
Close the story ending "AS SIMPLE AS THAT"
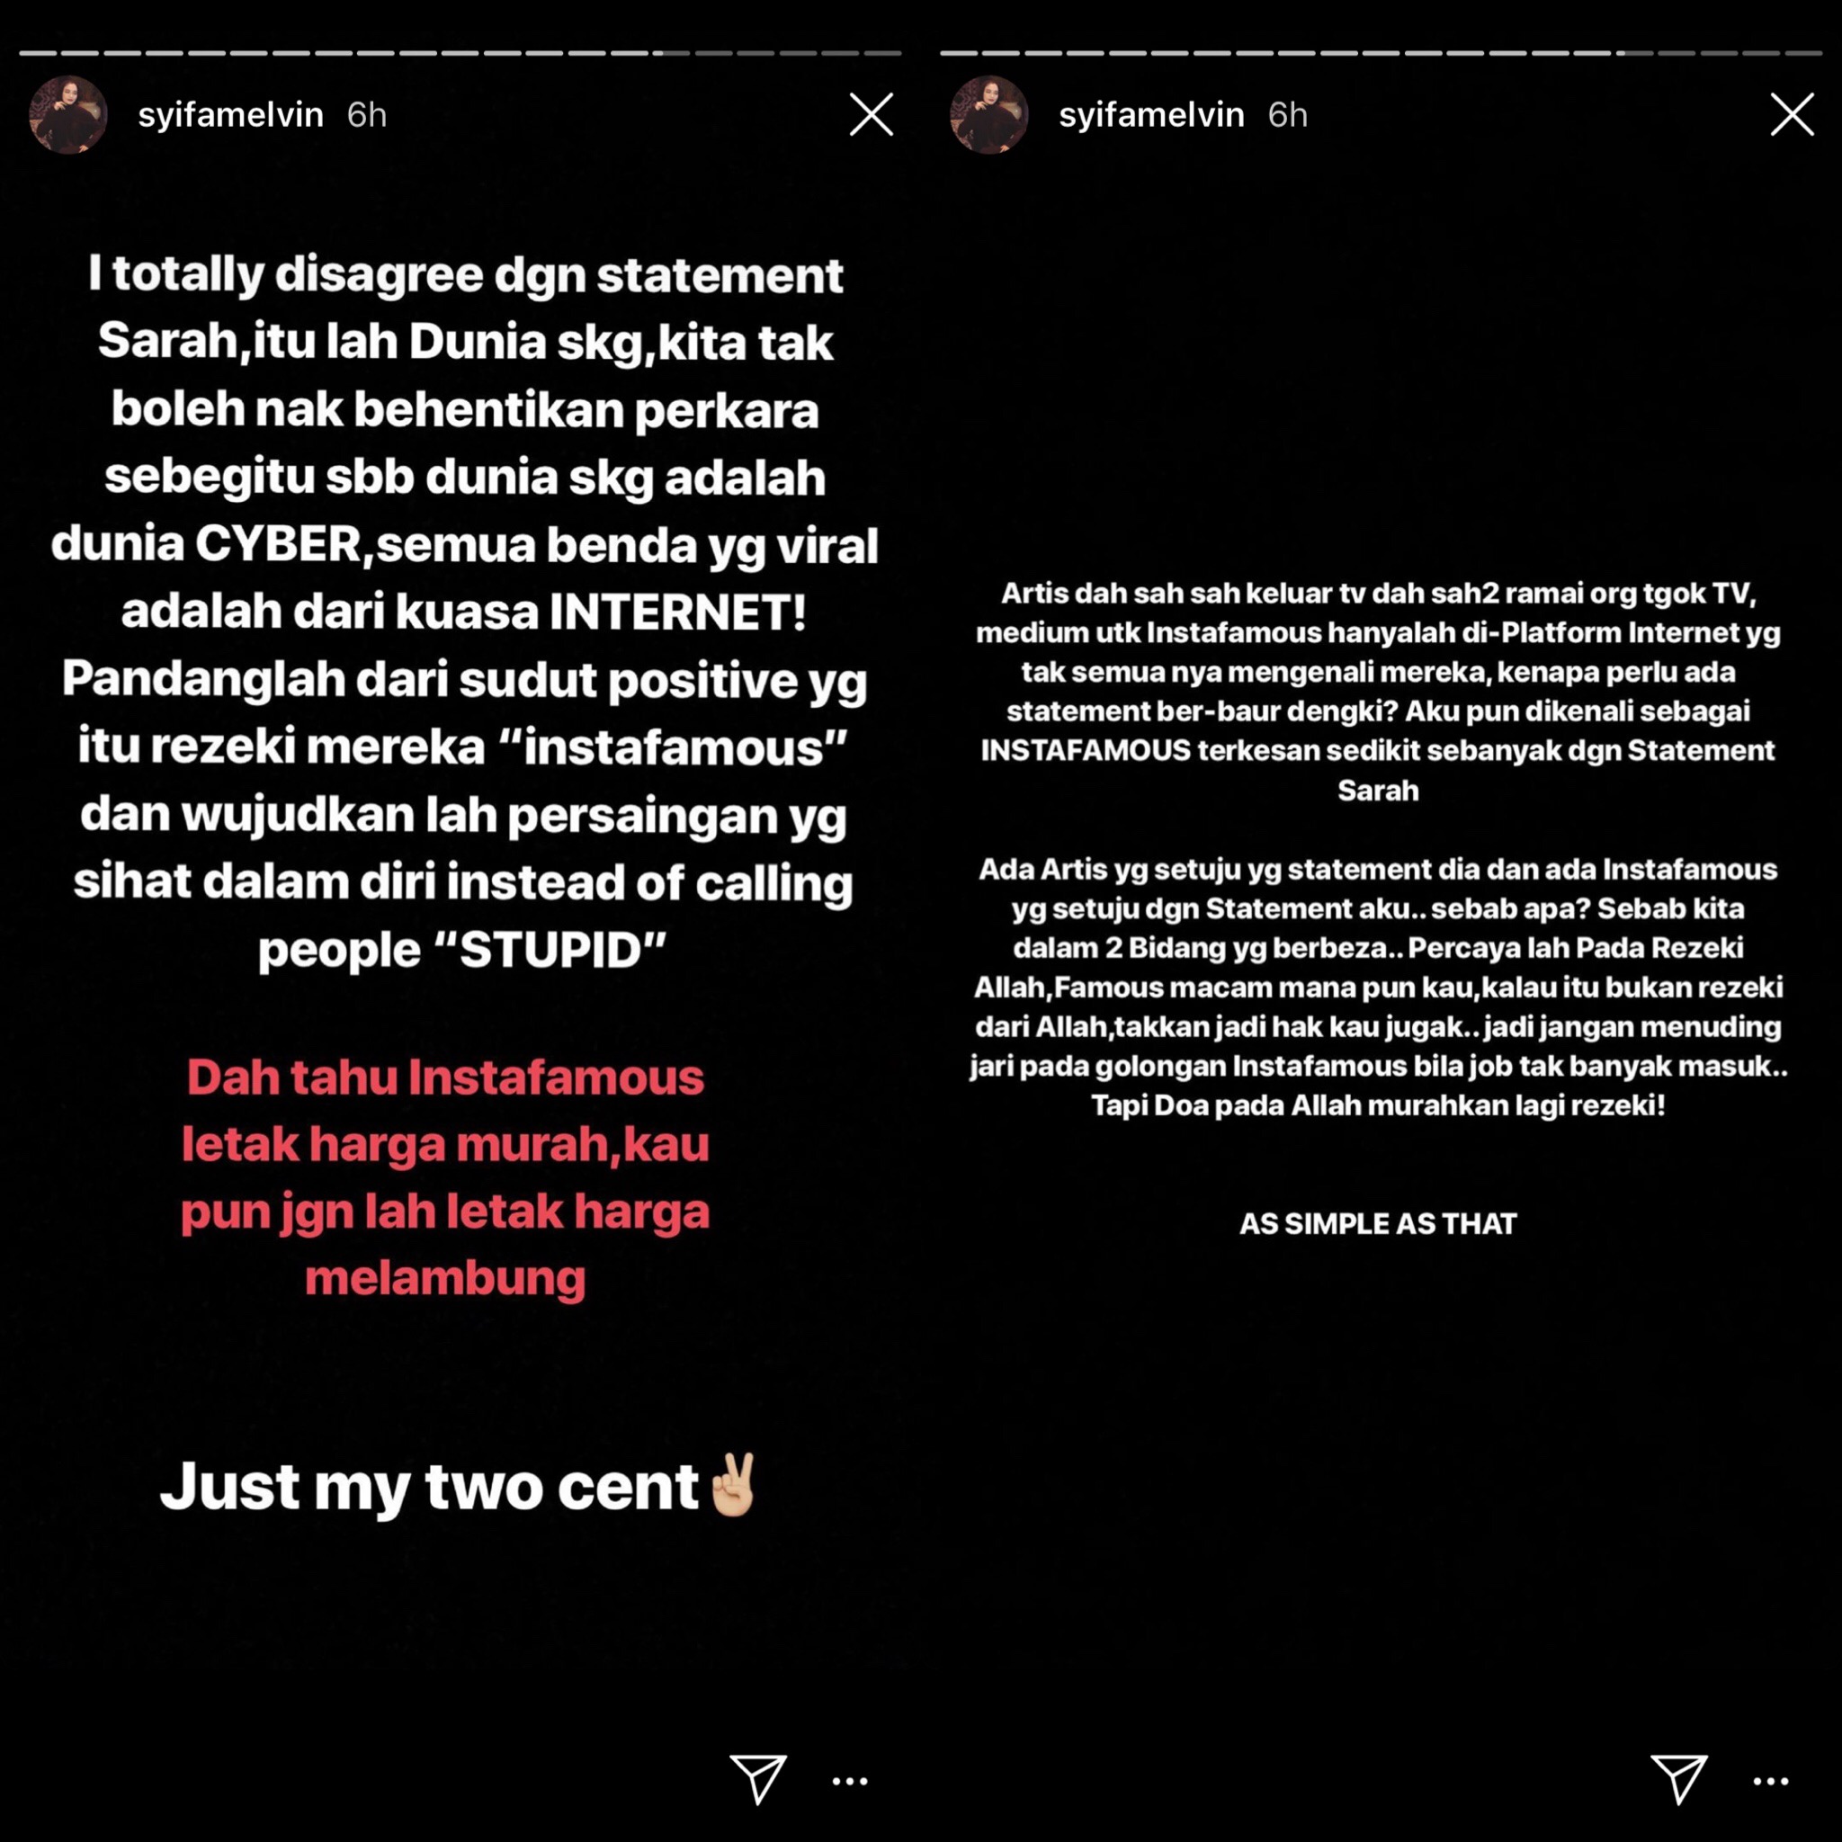[x=1792, y=114]
